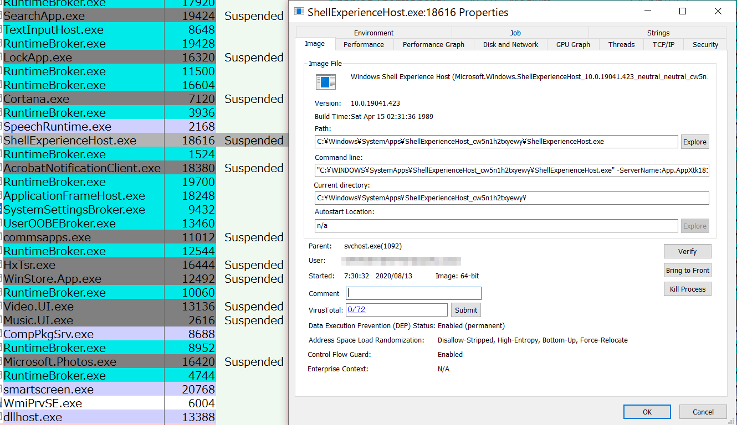Click the Bring to Front button
The height and width of the screenshot is (425, 737).
pyautogui.click(x=687, y=270)
